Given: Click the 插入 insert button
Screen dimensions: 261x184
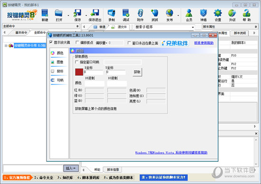Looking at the screenshot, I should pos(71,168).
